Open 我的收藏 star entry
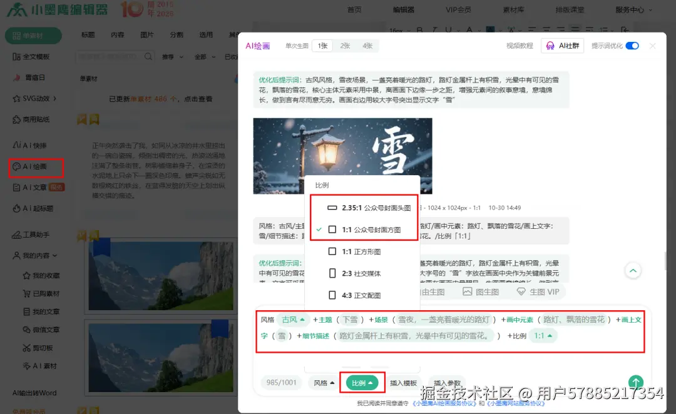This screenshot has height=414, width=676. click(41, 275)
